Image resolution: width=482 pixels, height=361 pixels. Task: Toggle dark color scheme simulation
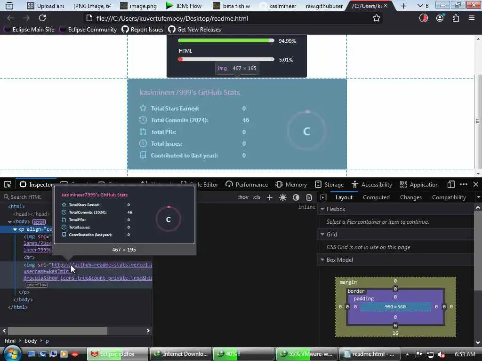point(296,197)
